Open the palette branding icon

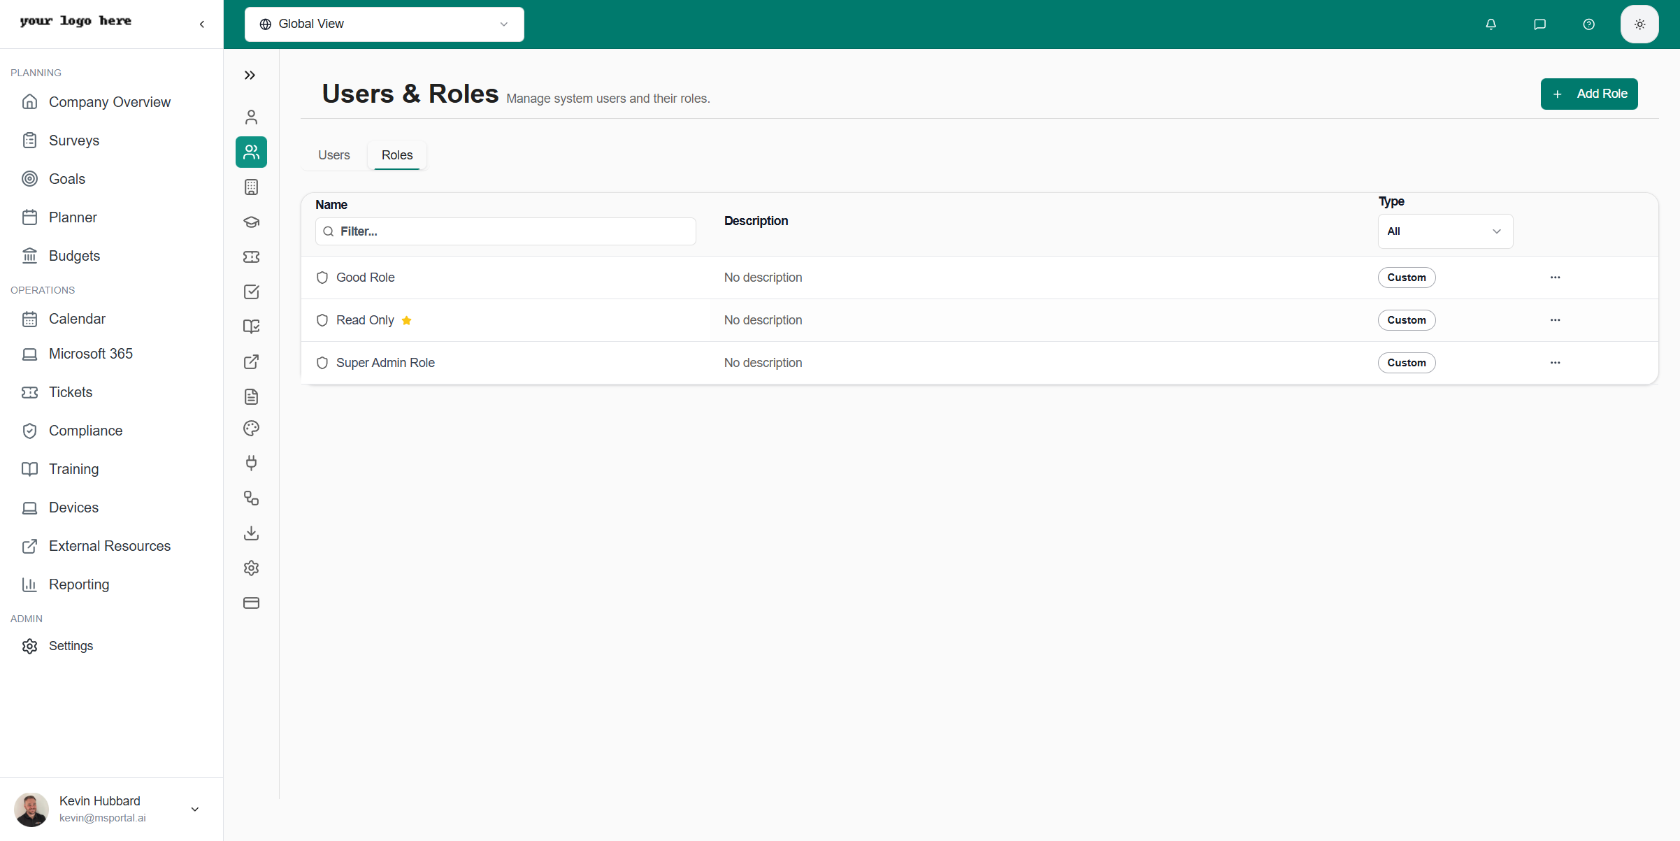point(251,428)
